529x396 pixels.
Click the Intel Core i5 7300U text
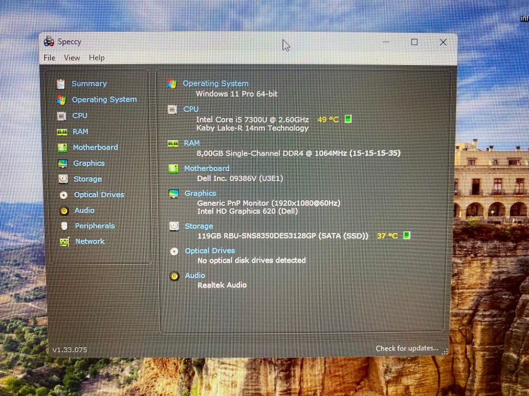pos(253,119)
